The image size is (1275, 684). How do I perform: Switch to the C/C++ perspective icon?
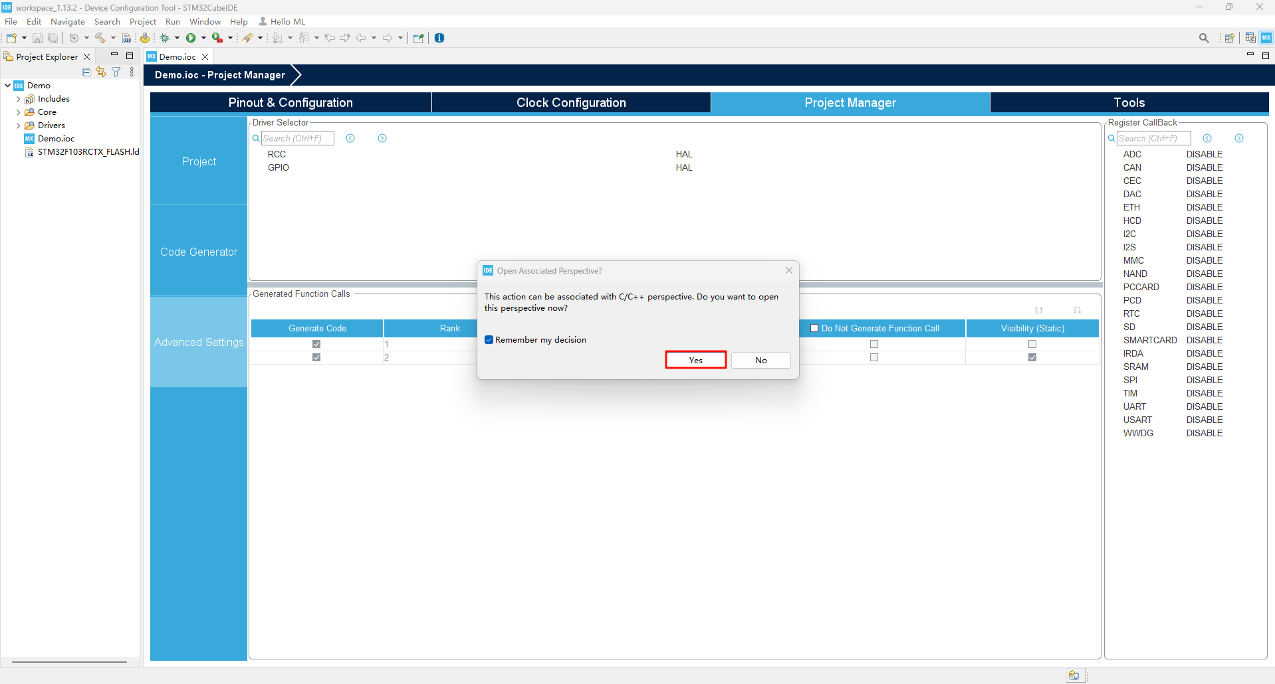click(x=1250, y=38)
